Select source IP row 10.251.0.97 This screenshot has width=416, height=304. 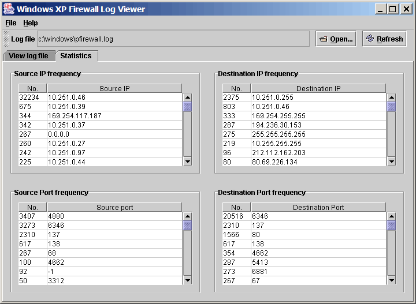101,153
